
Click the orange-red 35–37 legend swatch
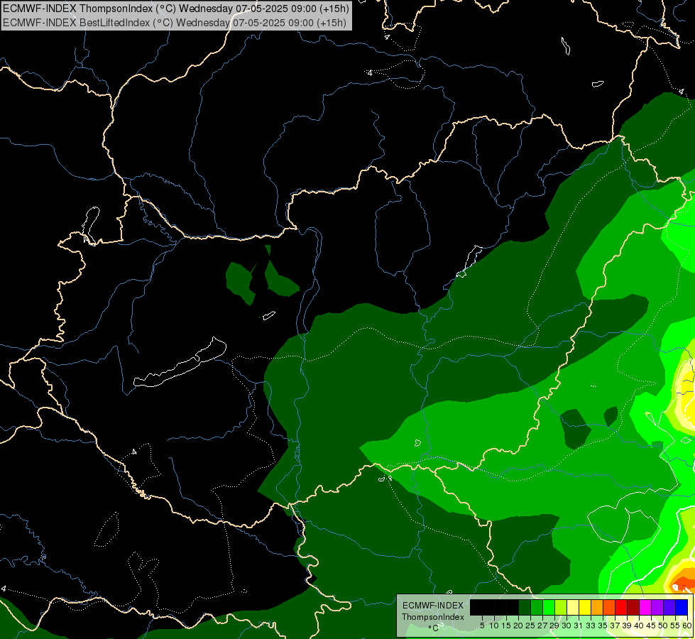point(609,607)
